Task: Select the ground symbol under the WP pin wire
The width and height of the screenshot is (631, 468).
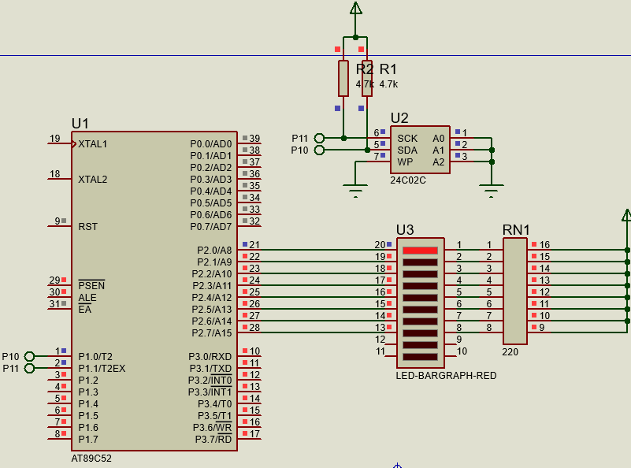Action: click(x=355, y=191)
